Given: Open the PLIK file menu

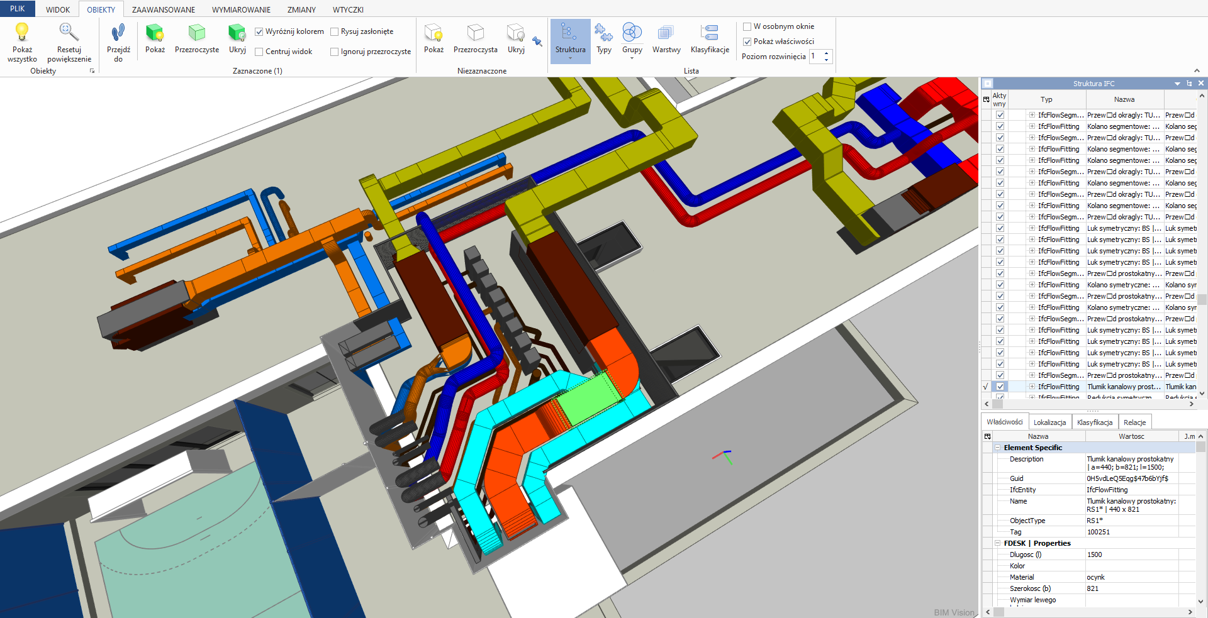Looking at the screenshot, I should [18, 9].
